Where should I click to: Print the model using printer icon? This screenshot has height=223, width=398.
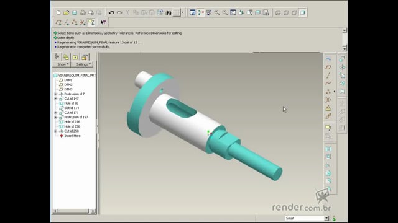tap(83, 12)
